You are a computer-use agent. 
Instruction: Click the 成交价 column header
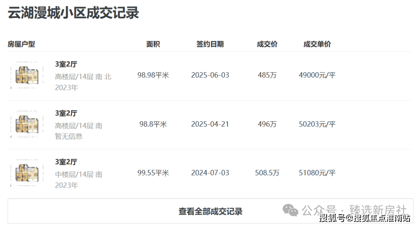tap(267, 44)
